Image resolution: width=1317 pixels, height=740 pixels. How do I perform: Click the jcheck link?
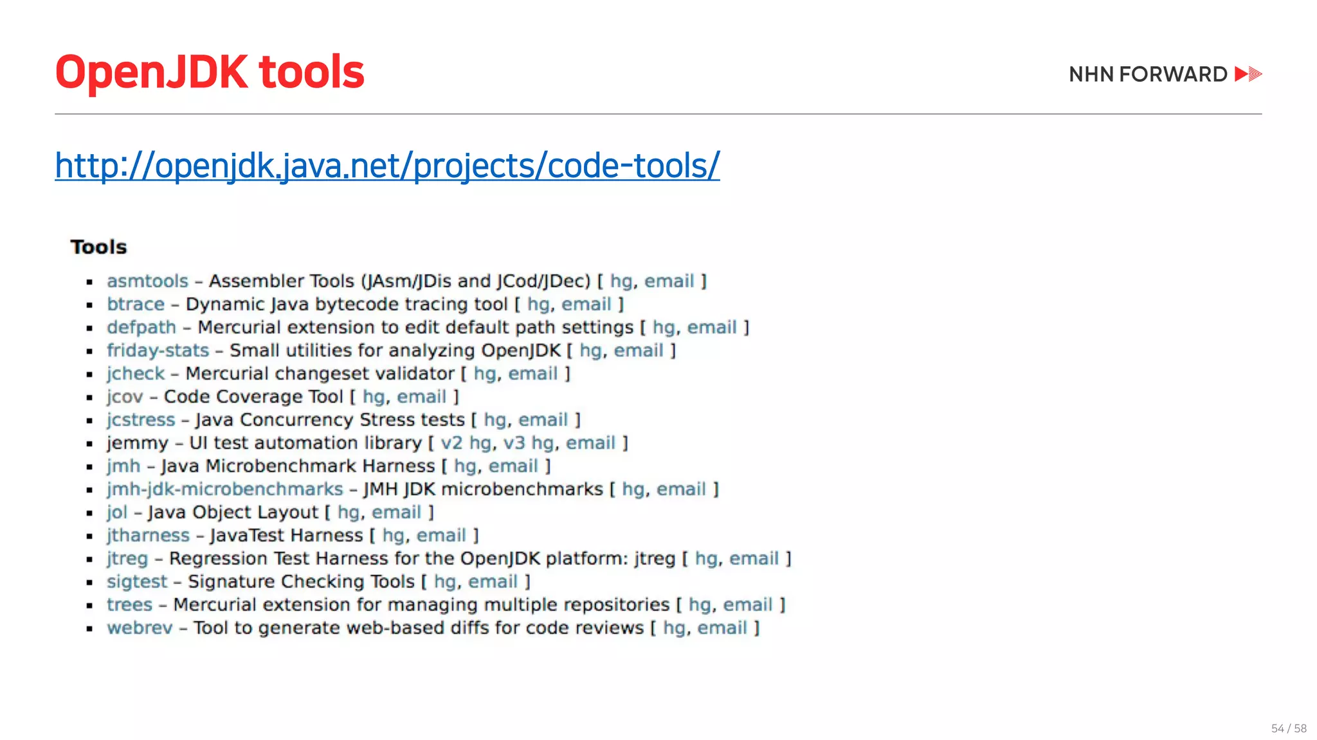point(136,374)
